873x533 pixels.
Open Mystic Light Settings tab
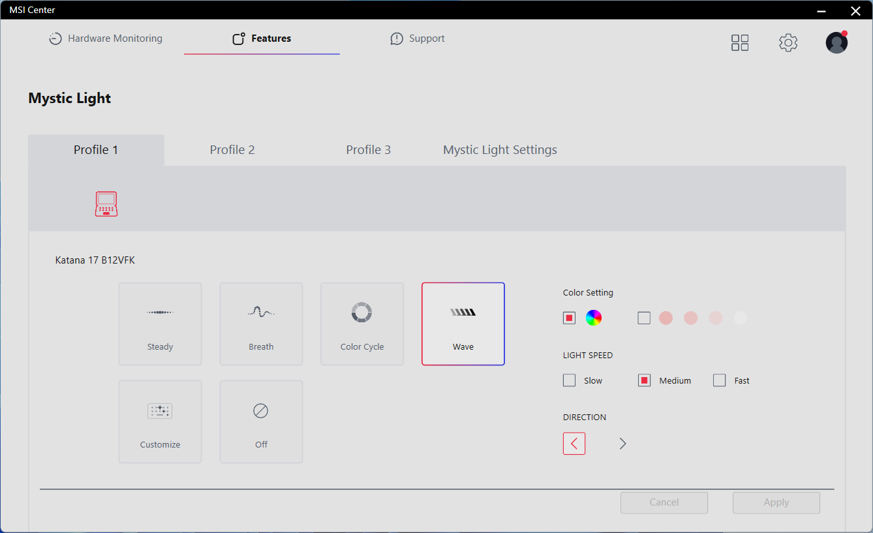(x=500, y=150)
